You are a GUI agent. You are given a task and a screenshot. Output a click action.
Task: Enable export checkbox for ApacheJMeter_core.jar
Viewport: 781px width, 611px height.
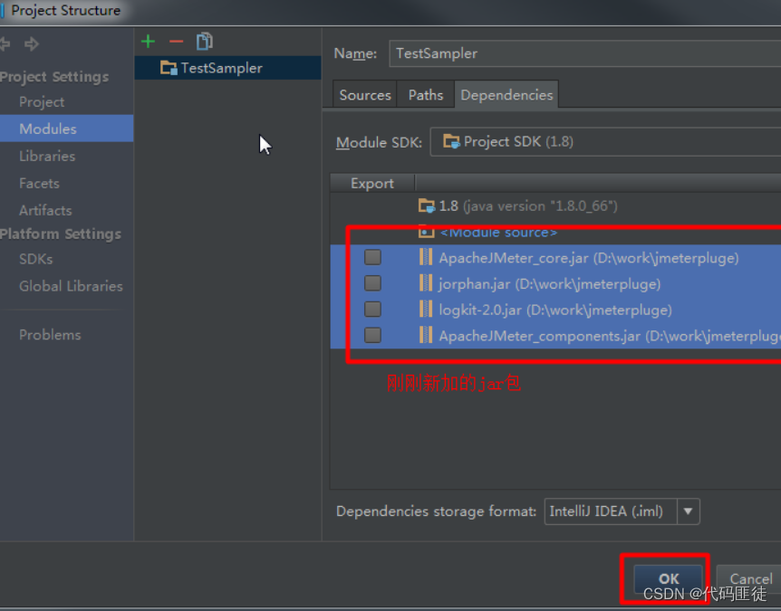(x=372, y=257)
